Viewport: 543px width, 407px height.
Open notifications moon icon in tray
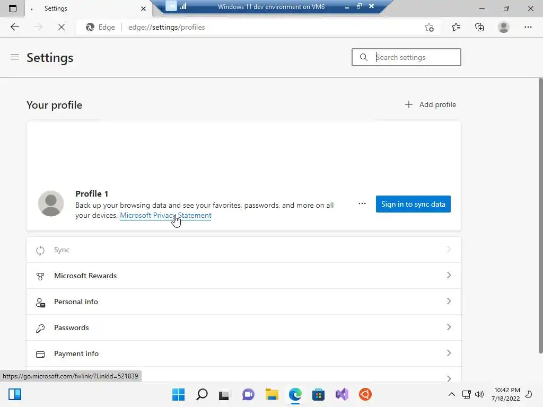(529, 394)
